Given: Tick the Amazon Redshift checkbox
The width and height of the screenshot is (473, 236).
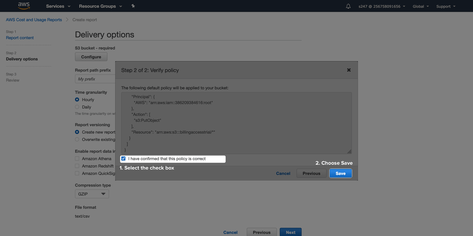Looking at the screenshot, I should coord(77,166).
